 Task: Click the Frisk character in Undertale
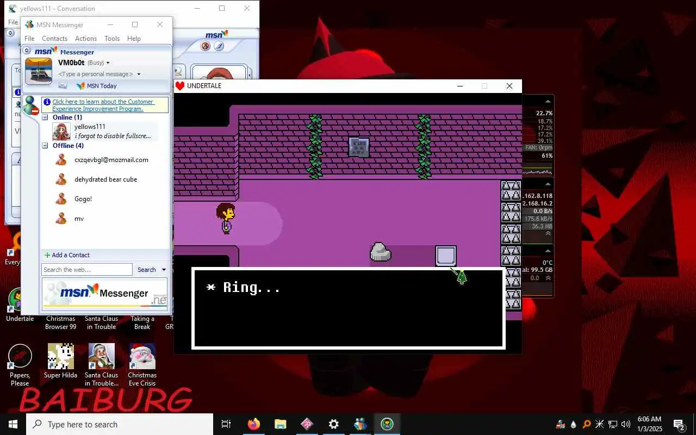[x=226, y=219]
